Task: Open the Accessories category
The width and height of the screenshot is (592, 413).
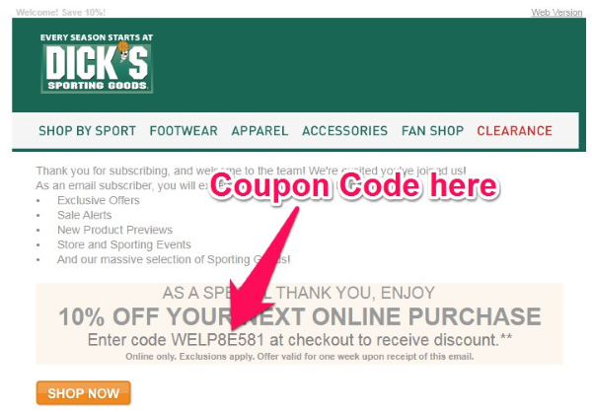Action: (344, 130)
